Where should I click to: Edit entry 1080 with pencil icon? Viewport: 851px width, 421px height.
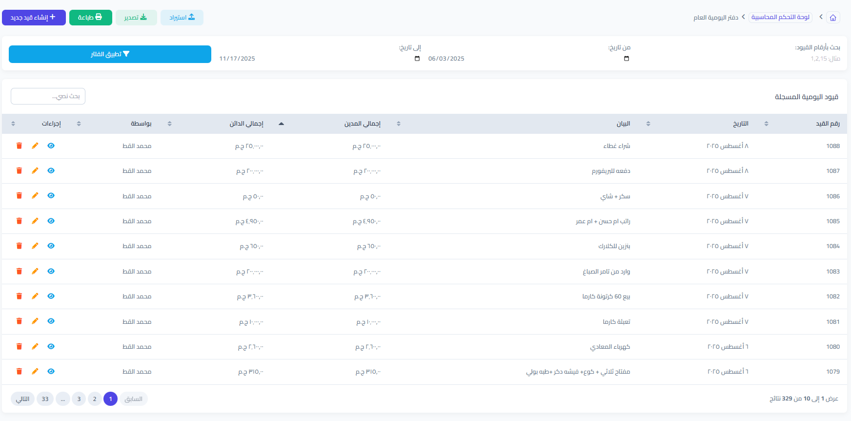[35, 346]
